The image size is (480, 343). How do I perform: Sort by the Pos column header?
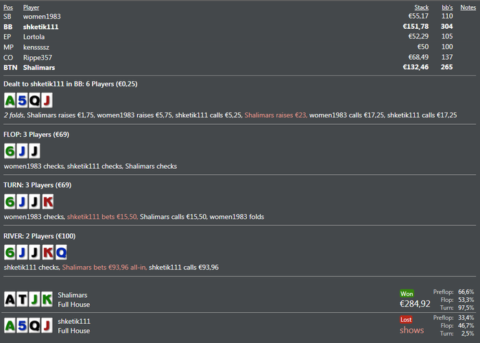[x=8, y=8]
